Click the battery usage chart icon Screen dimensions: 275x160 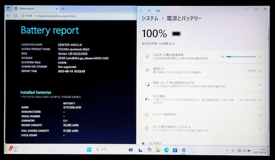pyautogui.click(x=147, y=115)
